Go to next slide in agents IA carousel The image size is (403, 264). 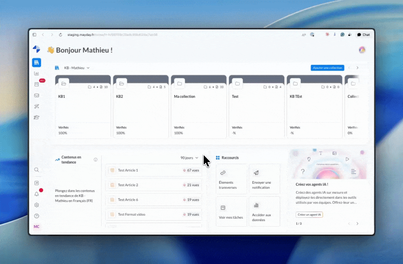click(358, 224)
